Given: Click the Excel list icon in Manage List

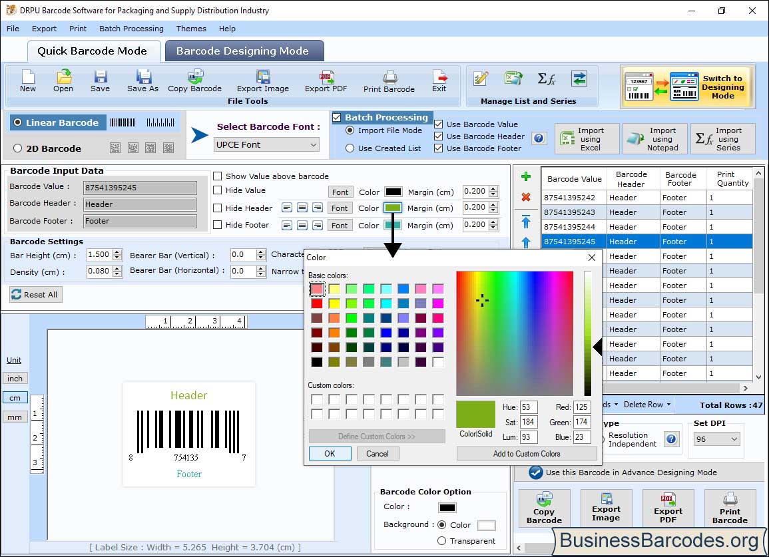Looking at the screenshot, I should click(x=513, y=79).
